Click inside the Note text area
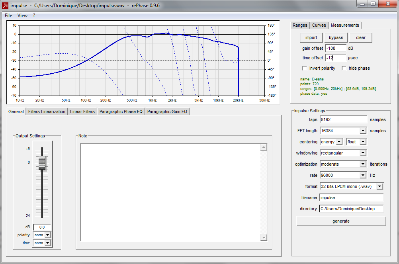Image resolution: width=399 pixels, height=264 pixels. click(170, 192)
